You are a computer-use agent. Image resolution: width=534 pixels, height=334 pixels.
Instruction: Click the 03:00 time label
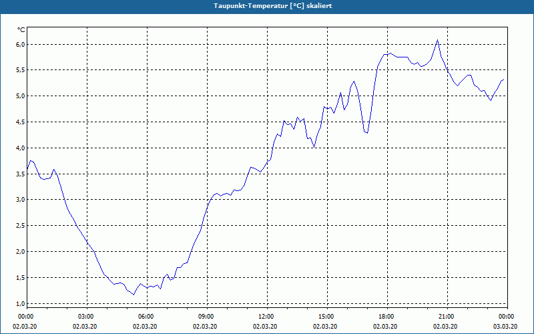coord(87,317)
